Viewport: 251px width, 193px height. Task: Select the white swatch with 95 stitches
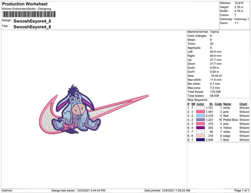tap(200, 132)
